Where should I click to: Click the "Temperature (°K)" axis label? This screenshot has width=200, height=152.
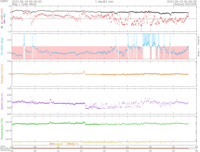click(2, 129)
